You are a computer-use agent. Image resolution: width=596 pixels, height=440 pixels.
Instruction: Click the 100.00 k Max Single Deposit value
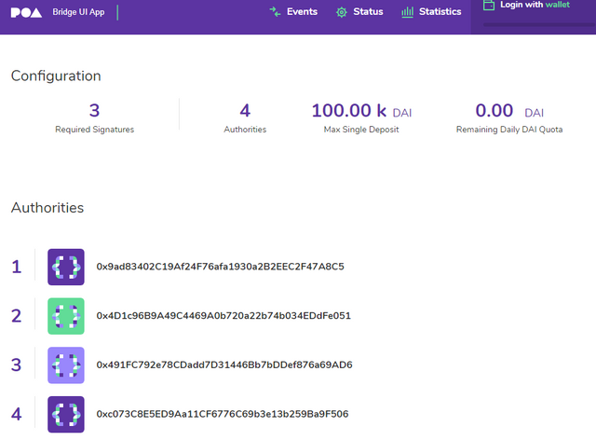[x=349, y=112]
